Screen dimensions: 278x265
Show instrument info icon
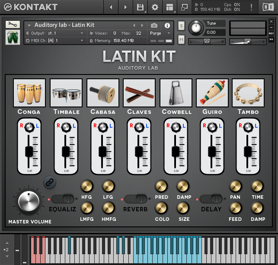[167, 26]
